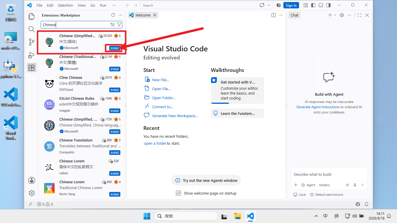This screenshot has height=223, width=397.
Task: Open notifications bell in status bar
Action: (366, 204)
